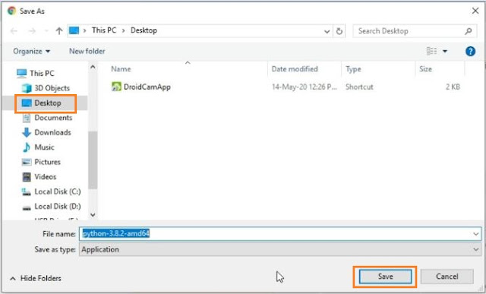
Task: Open the Help button
Action: click(470, 51)
